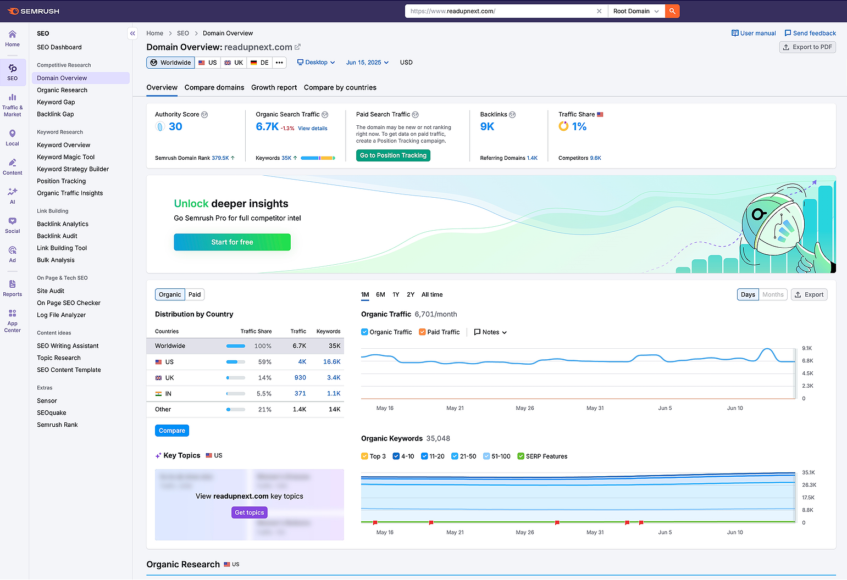Open Notes dropdown
The width and height of the screenshot is (847, 580).
(490, 332)
